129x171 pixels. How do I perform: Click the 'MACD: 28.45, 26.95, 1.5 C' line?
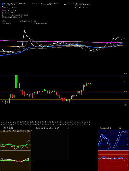[x=12, y=17]
